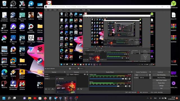Click the Filters button above Sources
The height and width of the screenshot is (101, 180).
point(81,68)
